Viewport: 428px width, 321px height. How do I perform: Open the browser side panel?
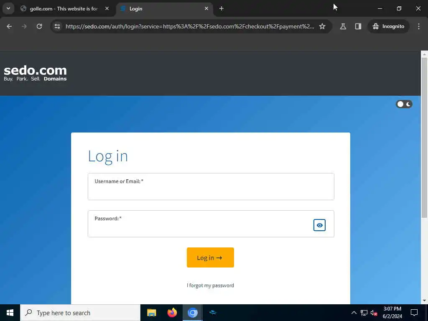tap(358, 26)
